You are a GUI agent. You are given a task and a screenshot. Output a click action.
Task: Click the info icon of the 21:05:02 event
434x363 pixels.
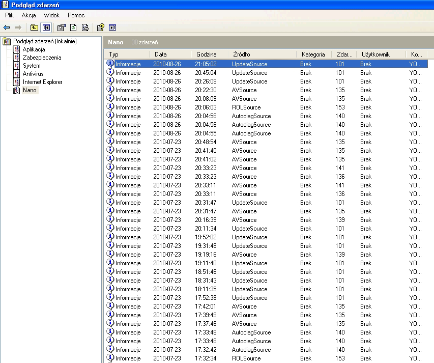point(110,64)
